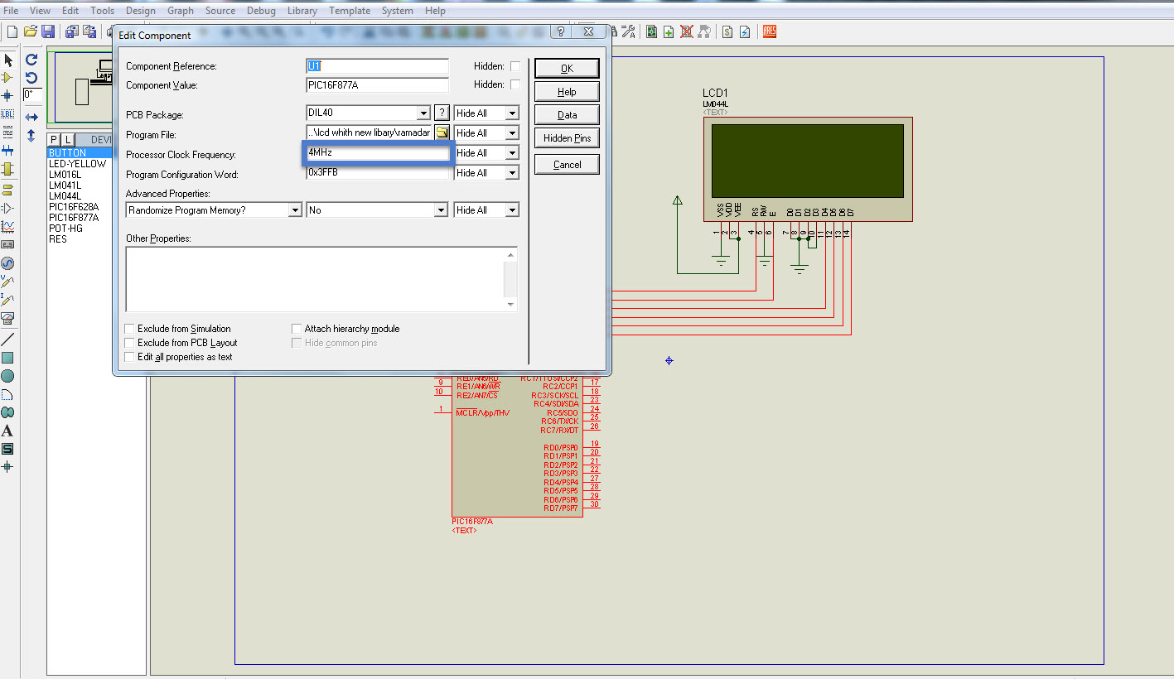
Task: Select the Selection Mode arrow tool
Action: click(x=8, y=60)
